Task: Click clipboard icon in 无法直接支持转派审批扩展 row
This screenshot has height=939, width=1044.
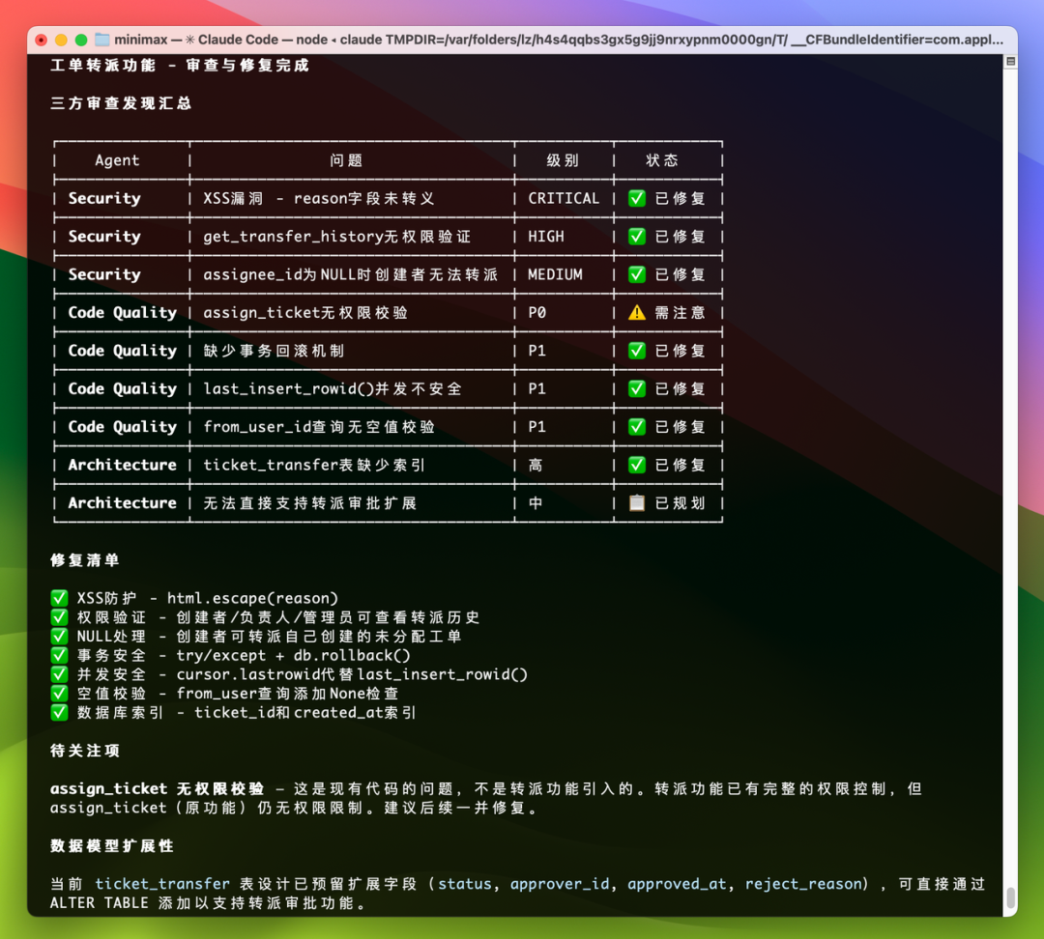Action: (x=636, y=502)
